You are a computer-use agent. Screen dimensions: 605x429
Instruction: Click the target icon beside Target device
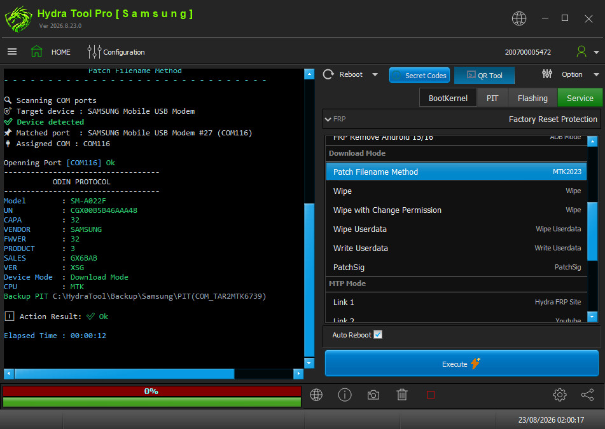tap(8, 111)
